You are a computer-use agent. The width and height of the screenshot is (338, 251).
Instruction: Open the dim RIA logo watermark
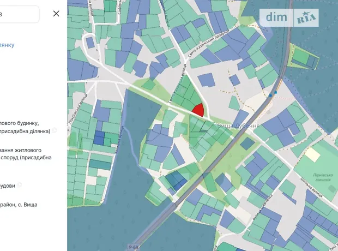pos(291,17)
